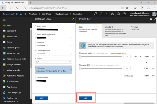157x104 pixels.
Task: Click the Database name input field
Action: 54,81
